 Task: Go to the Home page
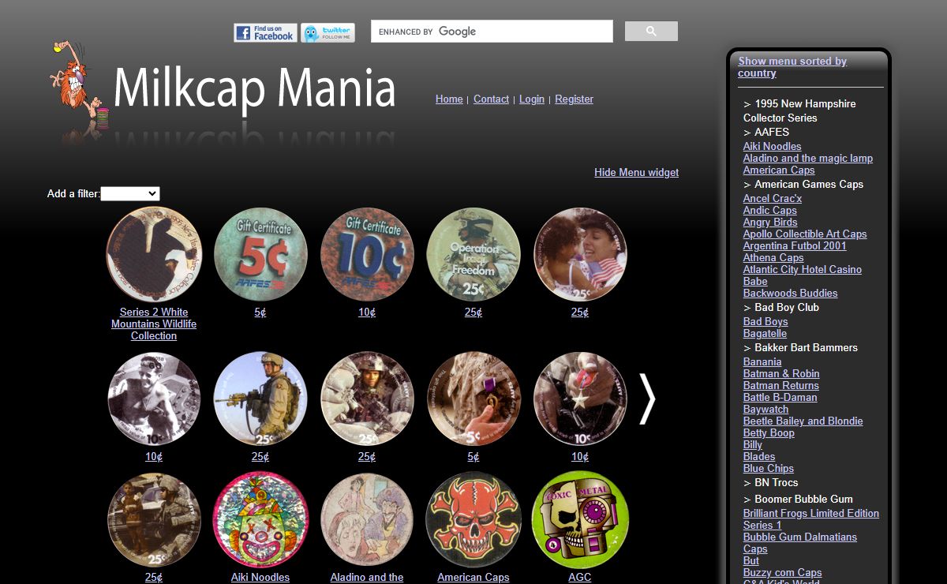449,99
